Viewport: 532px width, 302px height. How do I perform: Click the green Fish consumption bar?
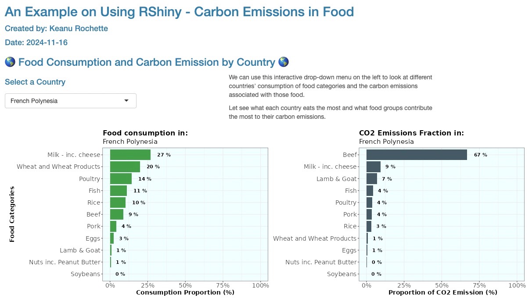[x=118, y=191]
